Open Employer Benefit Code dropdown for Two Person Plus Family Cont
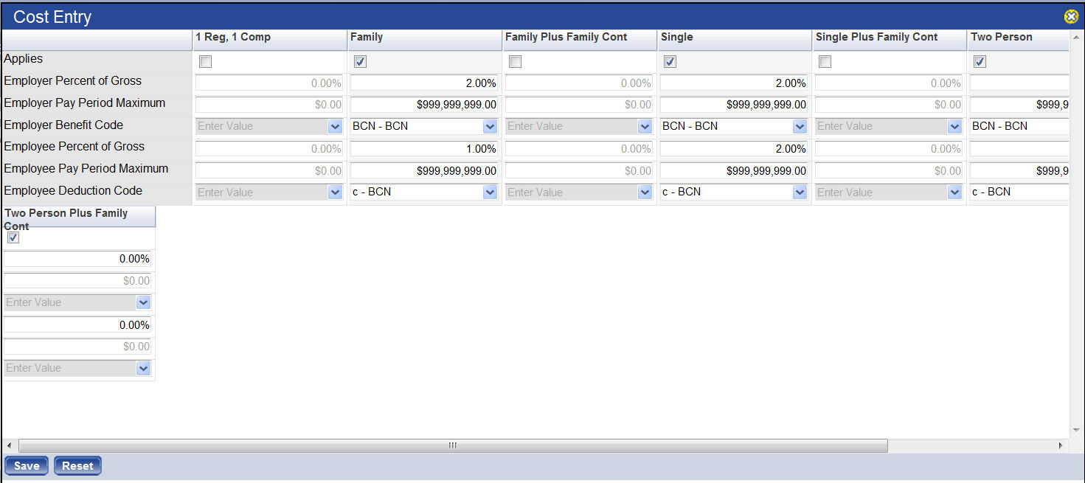The height and width of the screenshot is (483, 1085). [x=143, y=302]
